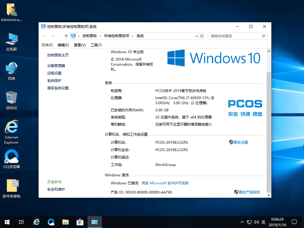Screen dimensions: 304x228
Task: Focus the 搜索控制面板 search field
Action: point(238,36)
